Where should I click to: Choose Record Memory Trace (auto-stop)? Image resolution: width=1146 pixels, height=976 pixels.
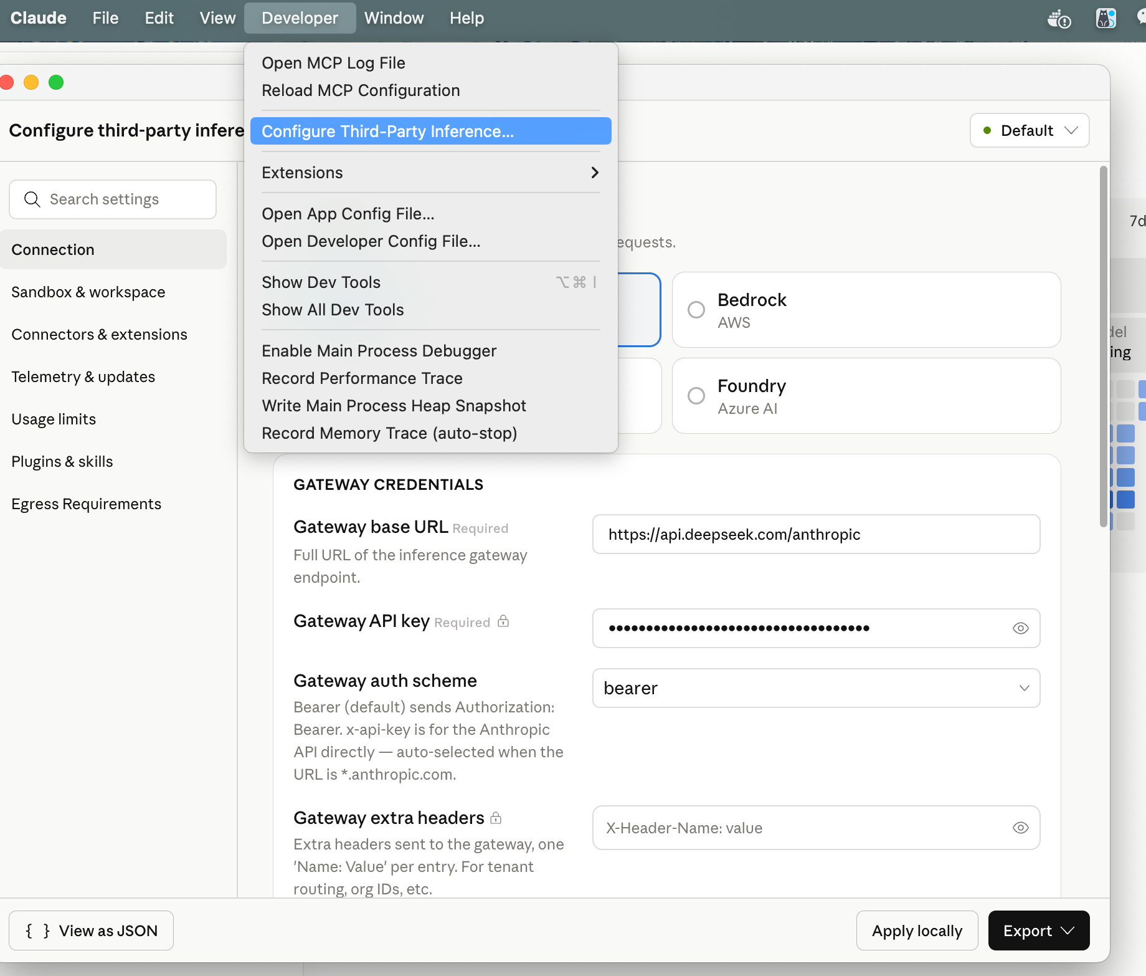(430, 433)
